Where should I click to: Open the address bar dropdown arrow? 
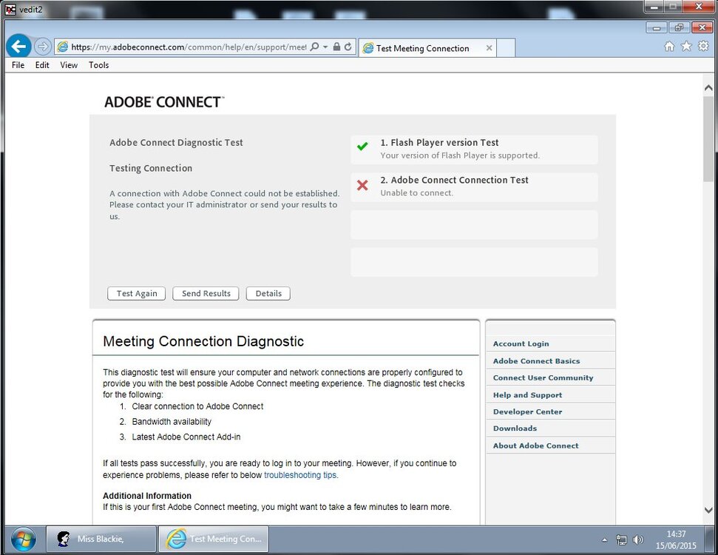pyautogui.click(x=325, y=47)
